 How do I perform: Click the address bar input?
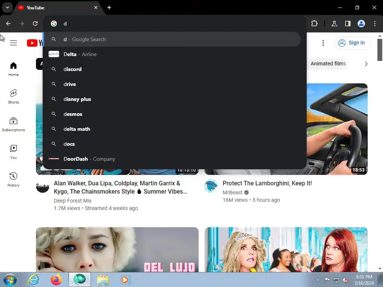(175, 24)
